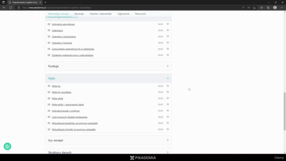
Task: Open the Resources tab
Action: [x=140, y=14]
